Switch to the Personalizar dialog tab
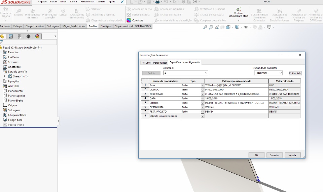The image size is (323, 192). pyautogui.click(x=160, y=63)
